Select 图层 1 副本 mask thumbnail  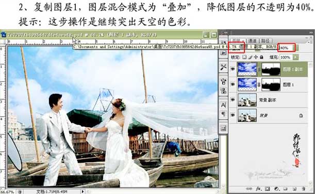point(271,69)
